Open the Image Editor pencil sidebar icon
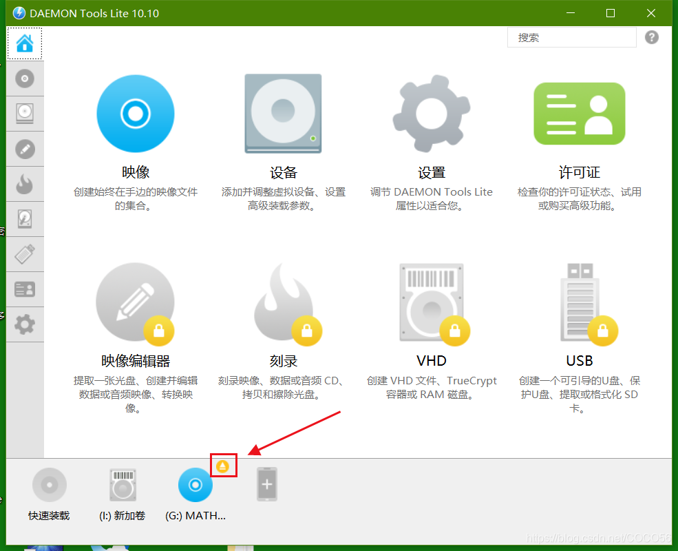678x551 pixels. [25, 149]
